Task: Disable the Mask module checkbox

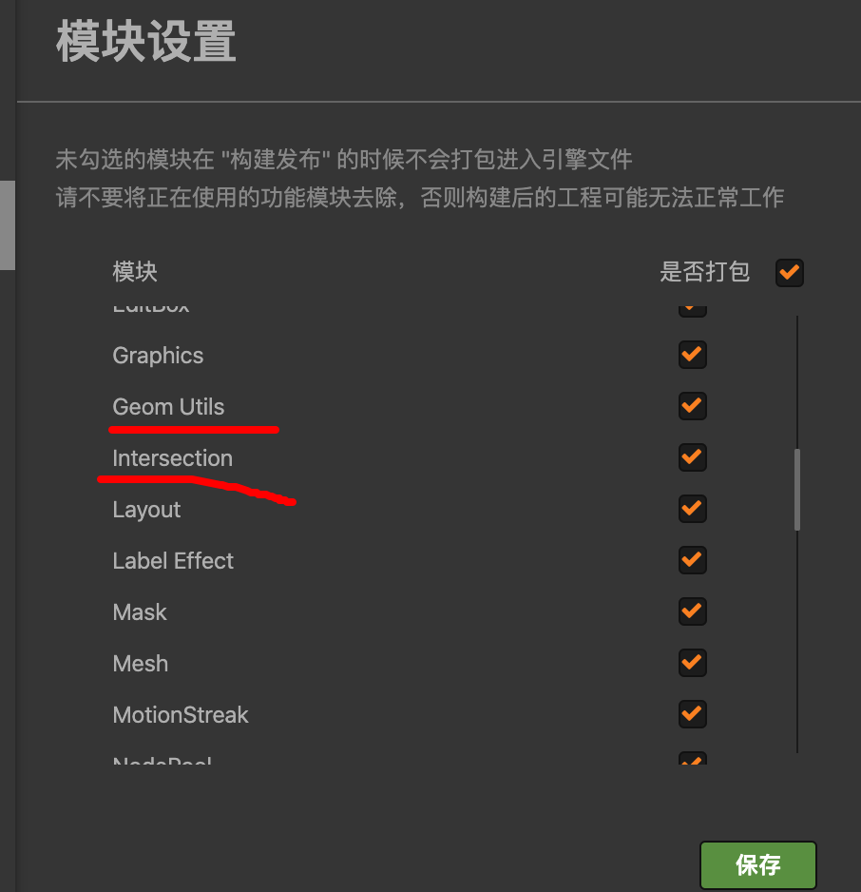Action: [x=692, y=611]
